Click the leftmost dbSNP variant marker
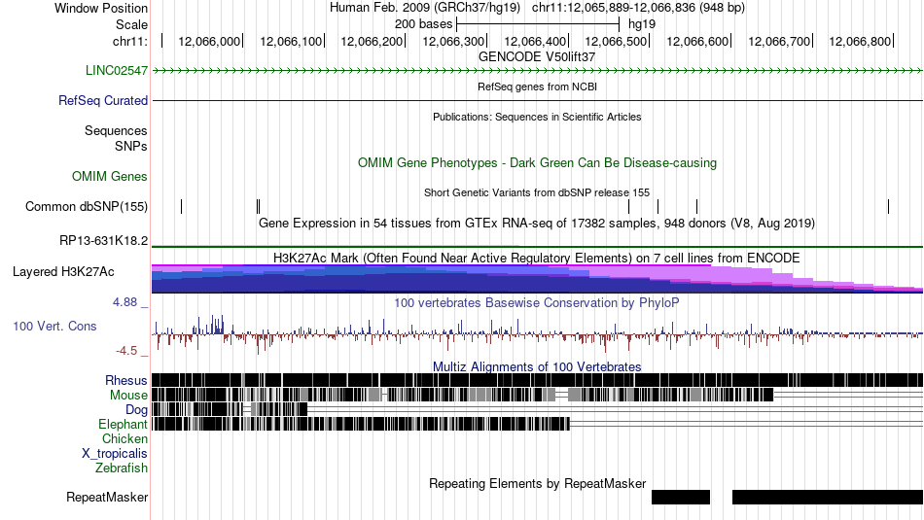924x520 pixels. point(182,207)
